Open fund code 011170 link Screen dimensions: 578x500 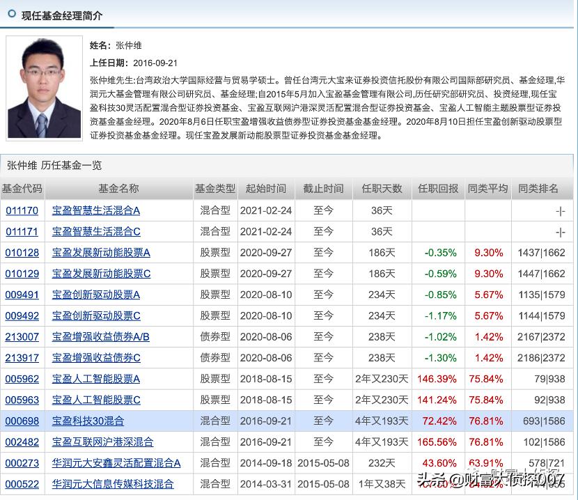[22, 210]
